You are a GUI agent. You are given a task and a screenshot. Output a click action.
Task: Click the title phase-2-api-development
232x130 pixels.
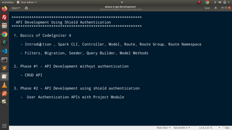(x=120, y=7)
